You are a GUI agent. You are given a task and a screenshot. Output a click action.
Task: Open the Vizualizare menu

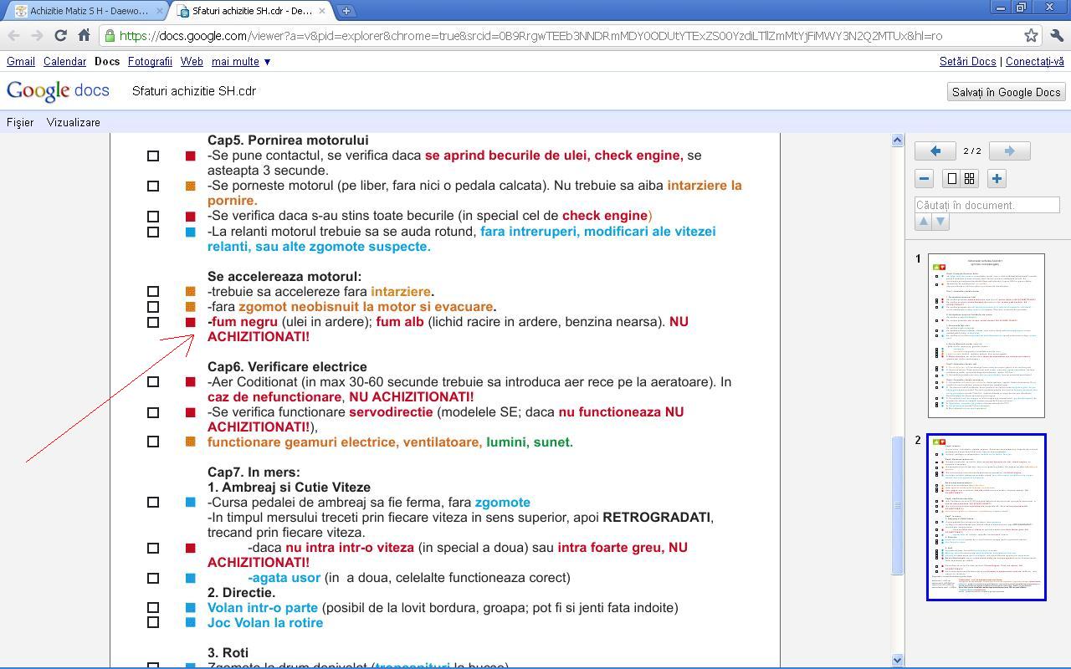(x=74, y=122)
